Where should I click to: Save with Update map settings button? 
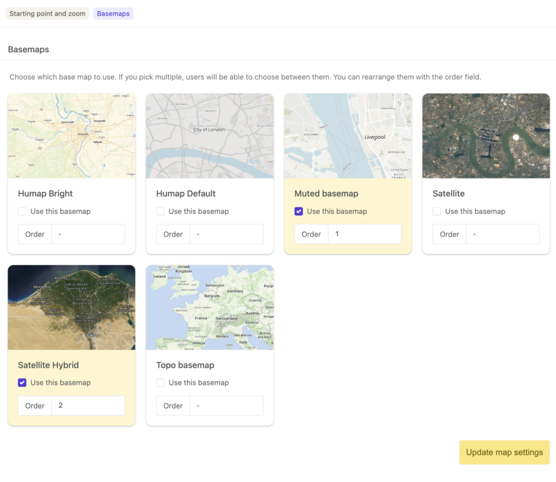(x=504, y=452)
